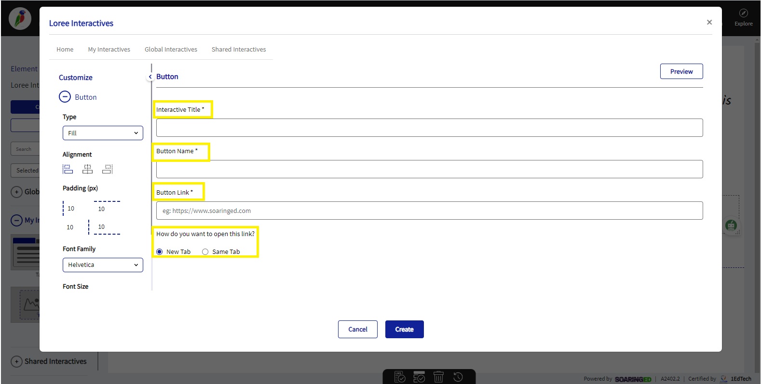Open the Font Family dropdown showing Helvetica
761x384 pixels.
pos(103,265)
